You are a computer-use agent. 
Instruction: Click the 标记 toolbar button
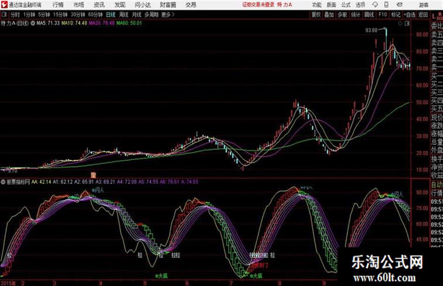[396, 15]
